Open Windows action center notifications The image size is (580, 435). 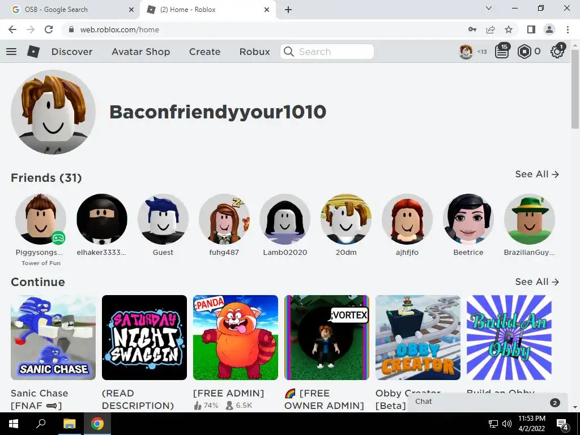coord(562,424)
